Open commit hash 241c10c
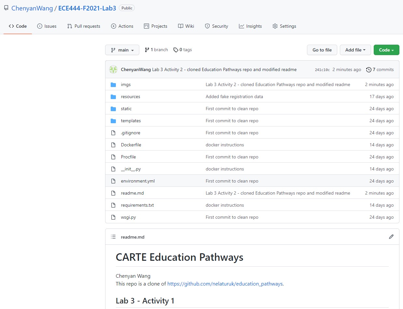The image size is (403, 309). click(322, 70)
